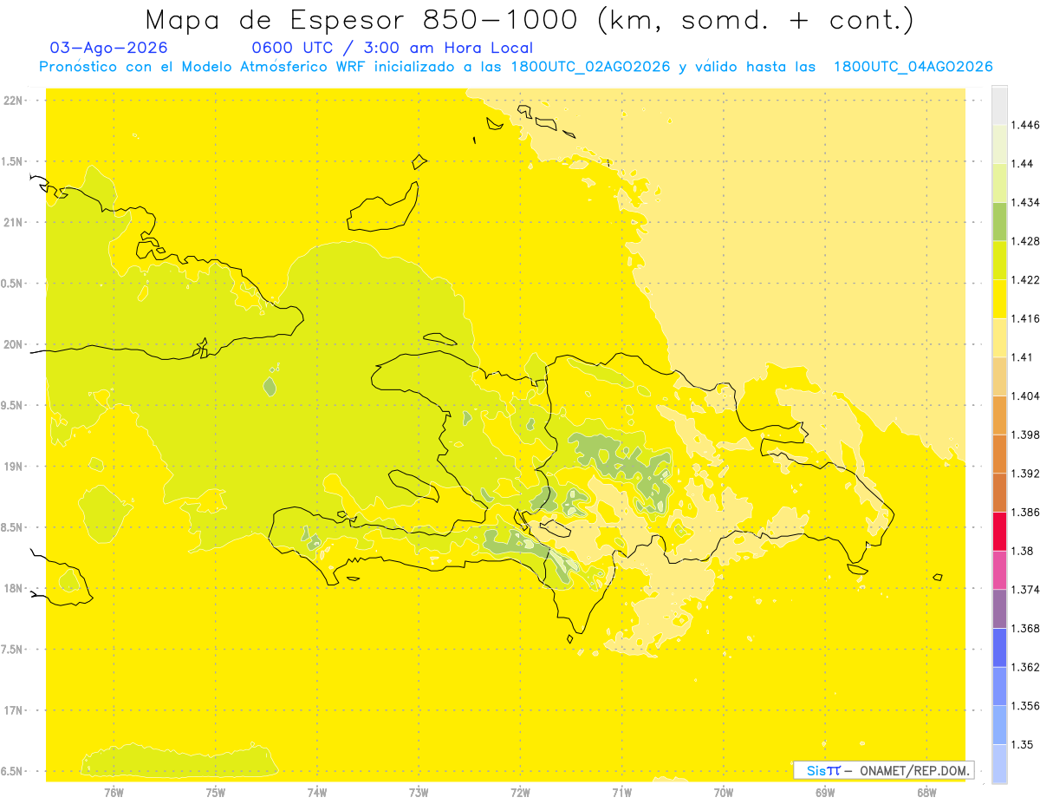
Task: Click the pale yellow 1.41–1.416 legend swatch
Action: point(999,337)
